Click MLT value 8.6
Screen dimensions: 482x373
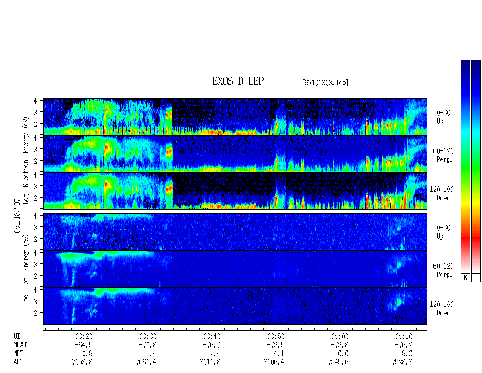(407, 354)
